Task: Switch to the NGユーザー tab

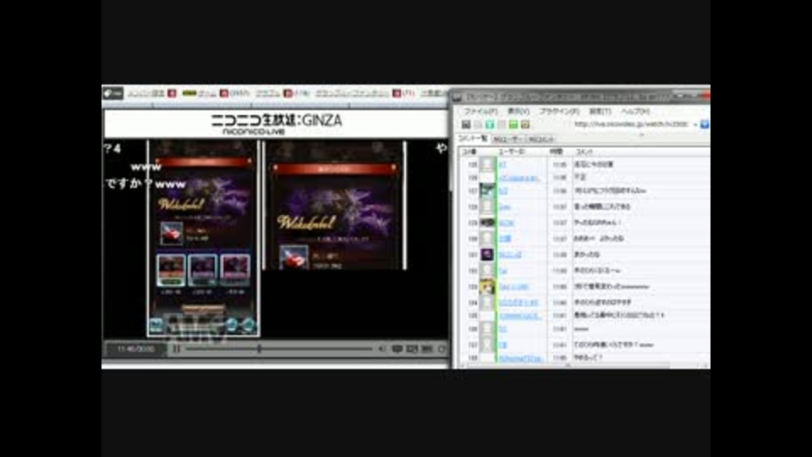Action: click(507, 140)
